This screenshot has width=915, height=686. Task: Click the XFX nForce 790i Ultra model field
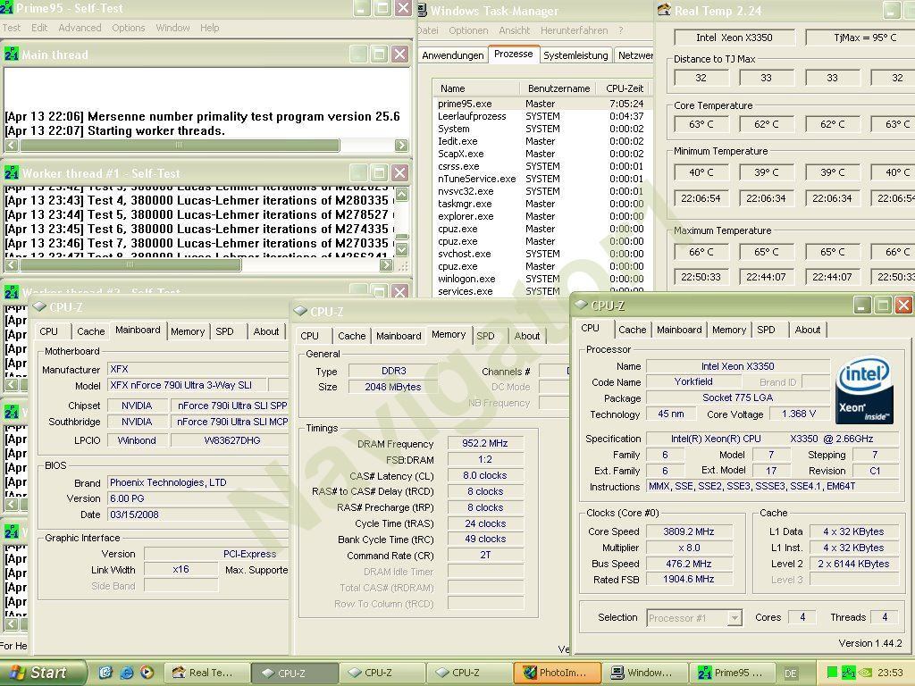[x=188, y=385]
